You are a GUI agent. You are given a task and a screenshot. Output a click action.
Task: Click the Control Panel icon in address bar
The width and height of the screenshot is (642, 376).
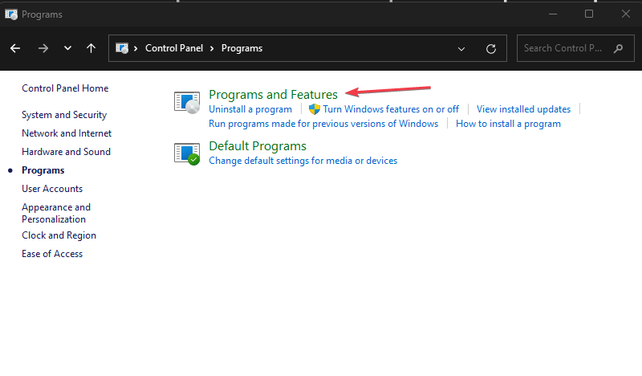(x=122, y=48)
